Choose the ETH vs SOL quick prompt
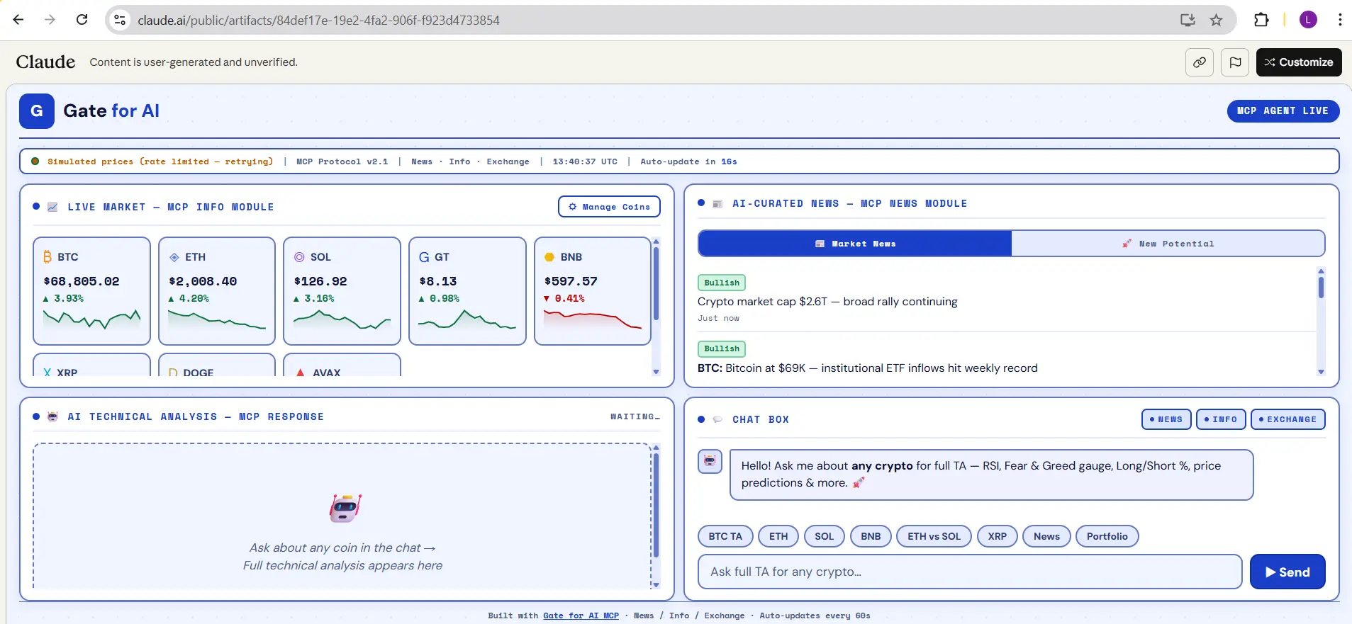The height and width of the screenshot is (624, 1352). click(934, 536)
